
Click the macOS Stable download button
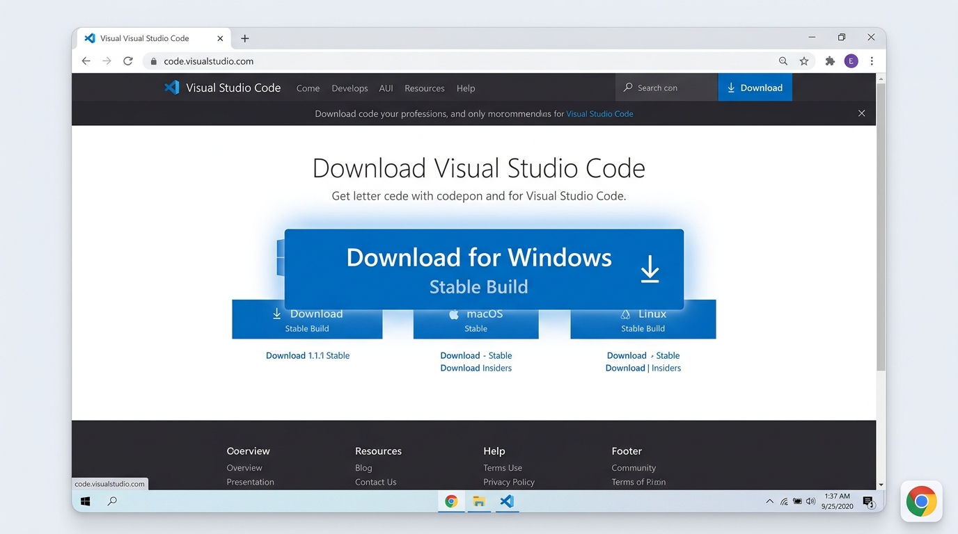pos(476,321)
